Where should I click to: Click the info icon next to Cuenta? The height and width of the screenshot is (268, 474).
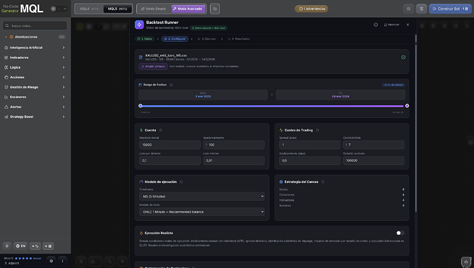pyautogui.click(x=161, y=130)
